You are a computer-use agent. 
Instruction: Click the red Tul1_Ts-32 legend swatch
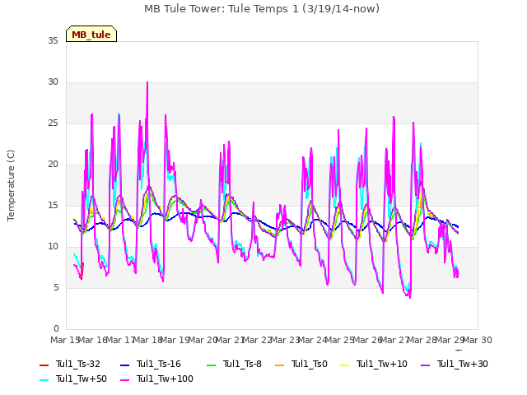coord(44,365)
